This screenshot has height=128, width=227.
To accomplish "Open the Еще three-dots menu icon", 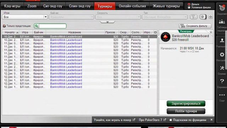I will coord(222,95).
